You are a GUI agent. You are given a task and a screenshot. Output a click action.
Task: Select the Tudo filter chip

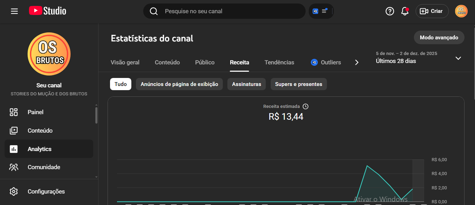tap(120, 84)
